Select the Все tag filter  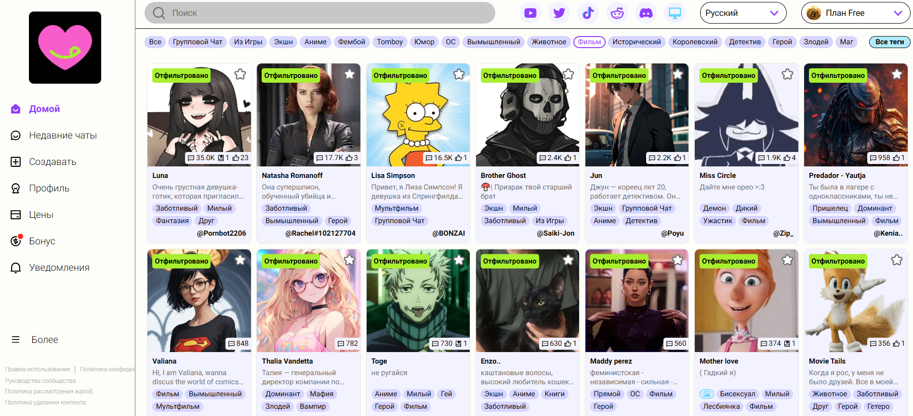155,42
